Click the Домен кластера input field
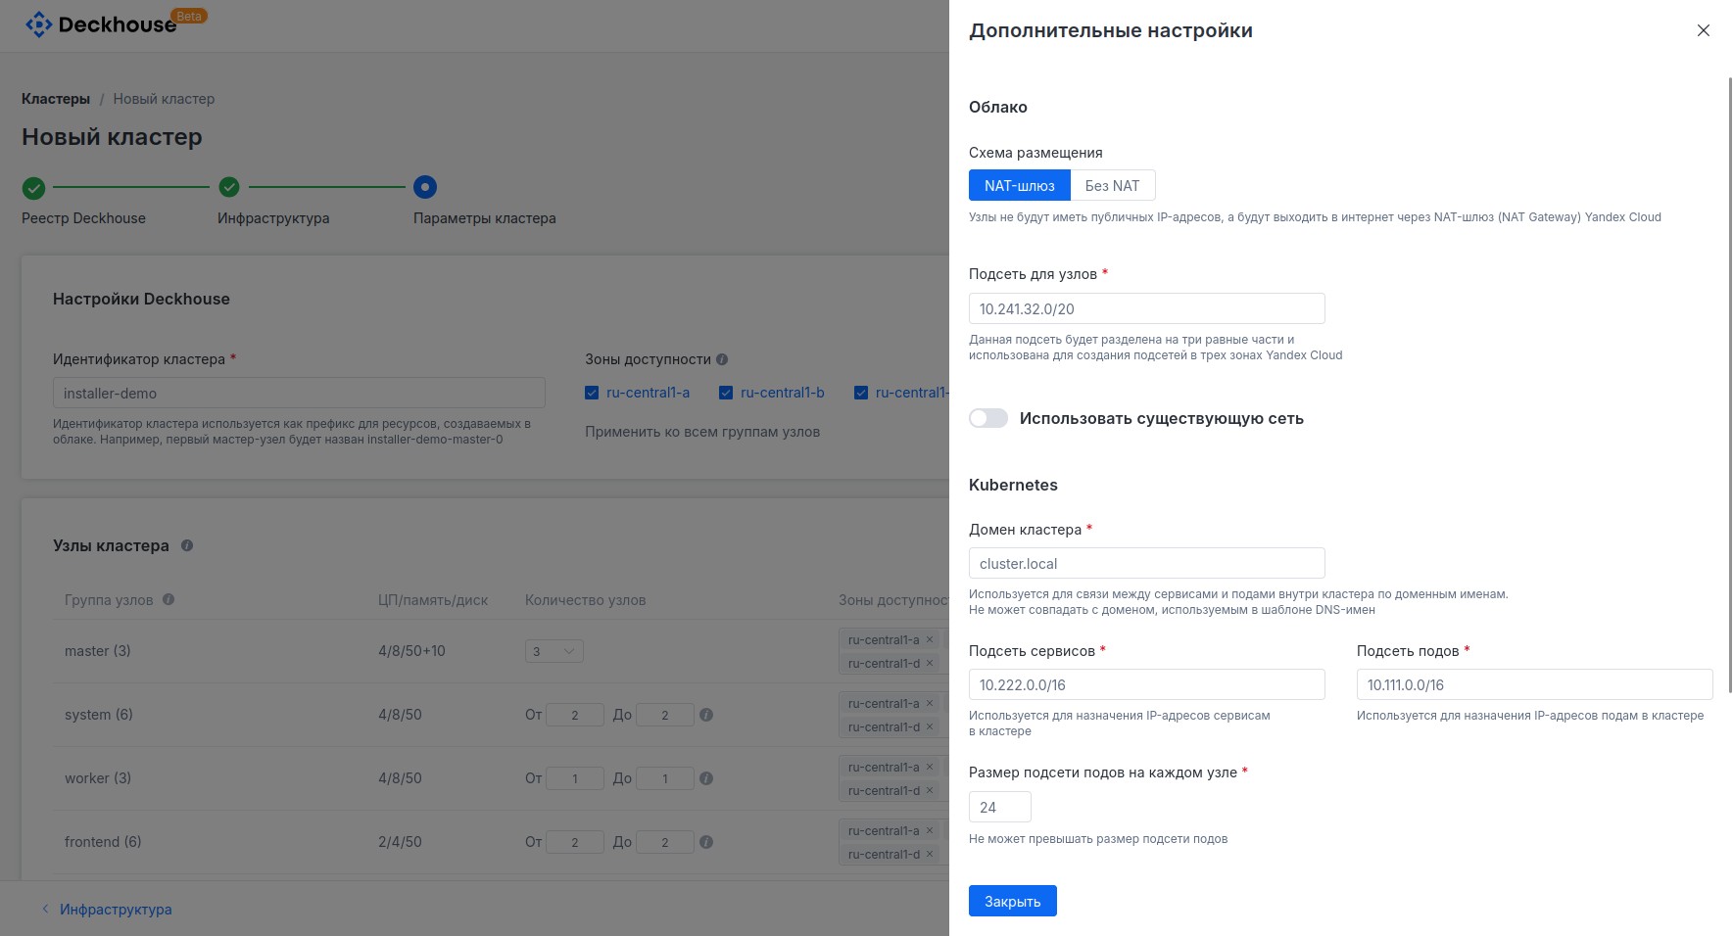Viewport: 1733px width, 936px height. pos(1146,563)
